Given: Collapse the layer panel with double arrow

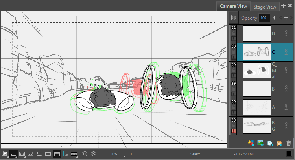Looking at the screenshot, I should tap(234, 18).
